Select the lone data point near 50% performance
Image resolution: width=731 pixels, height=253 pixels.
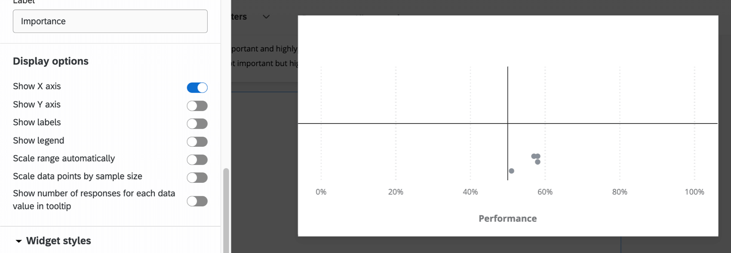[511, 171]
